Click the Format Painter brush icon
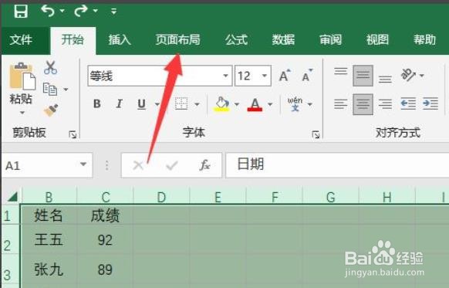Image resolution: width=449 pixels, height=288 pixels. (51, 110)
